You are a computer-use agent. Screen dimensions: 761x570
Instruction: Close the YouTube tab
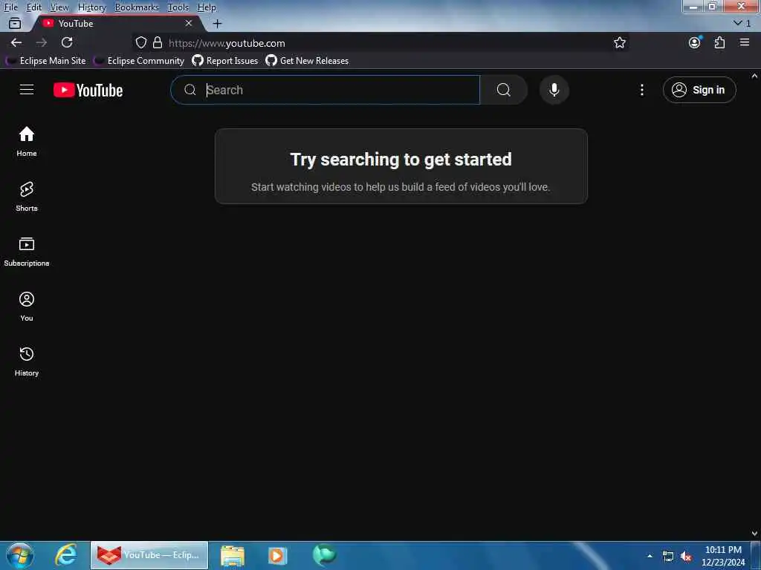pyautogui.click(x=189, y=23)
